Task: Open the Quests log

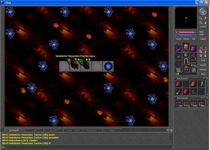Action: 203,65
